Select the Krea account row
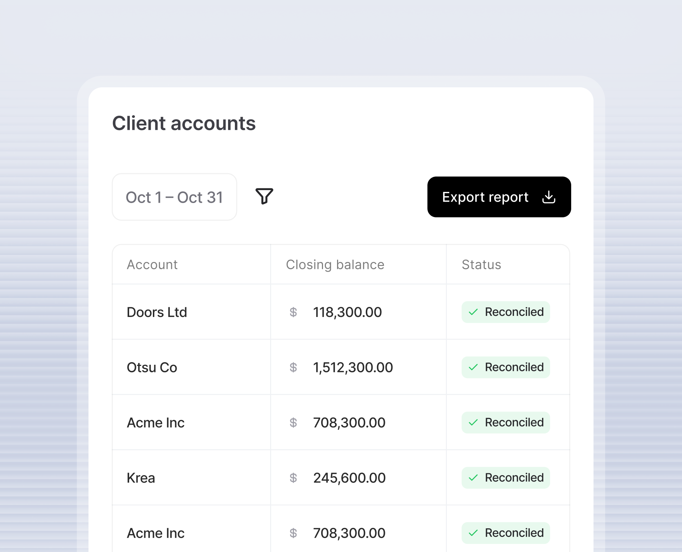Image resolution: width=682 pixels, height=552 pixels. coord(141,478)
